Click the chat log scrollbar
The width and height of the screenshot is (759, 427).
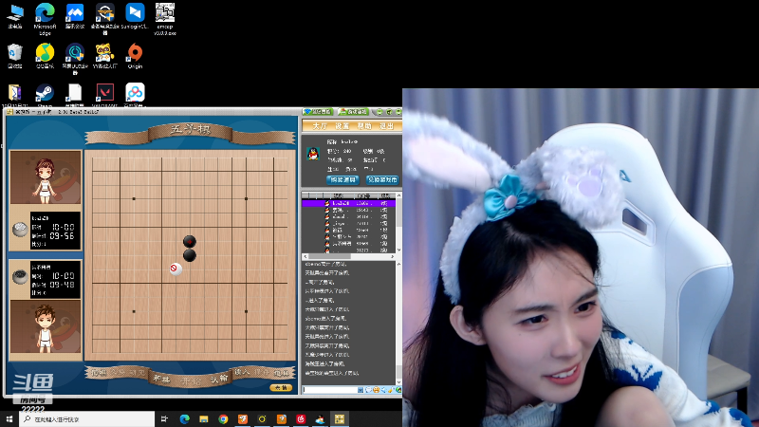click(x=398, y=323)
